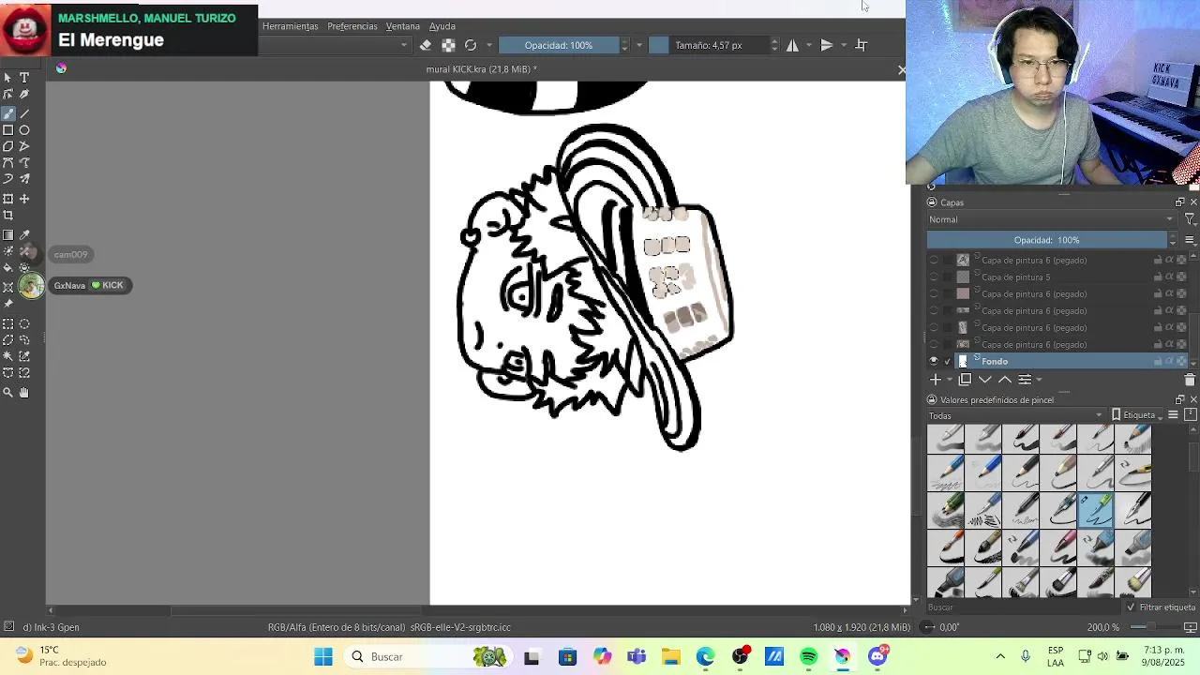Open the Etiqueta tag dropdown
The width and height of the screenshot is (1200, 675).
click(1138, 415)
